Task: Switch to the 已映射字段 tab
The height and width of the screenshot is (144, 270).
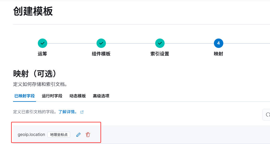Action: pos(25,96)
